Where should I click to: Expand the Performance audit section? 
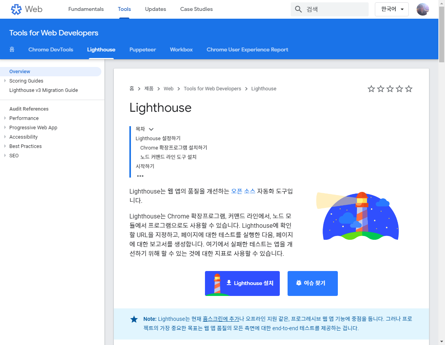pyautogui.click(x=5, y=118)
